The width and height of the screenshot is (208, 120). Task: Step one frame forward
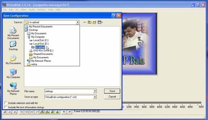point(32,112)
